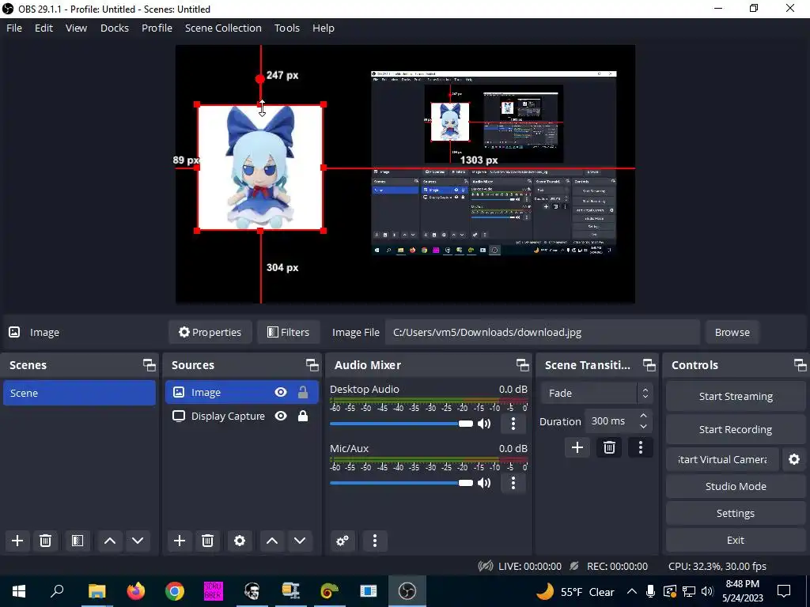
Task: Open scene filters icon in Scenes dock
Action: click(78, 541)
